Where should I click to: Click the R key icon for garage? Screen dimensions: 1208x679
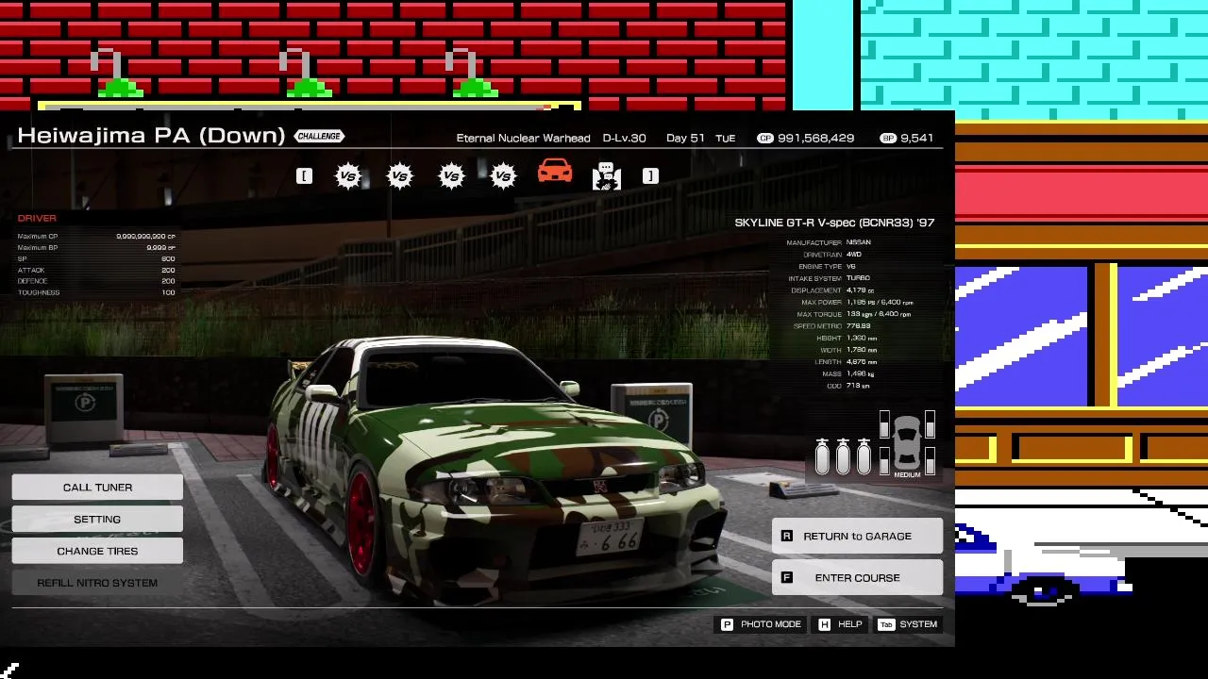click(x=786, y=536)
